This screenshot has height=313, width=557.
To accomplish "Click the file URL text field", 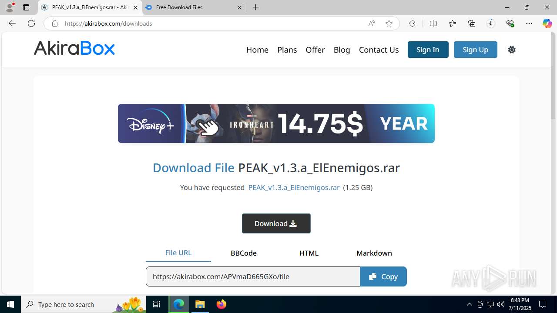I will point(253,276).
